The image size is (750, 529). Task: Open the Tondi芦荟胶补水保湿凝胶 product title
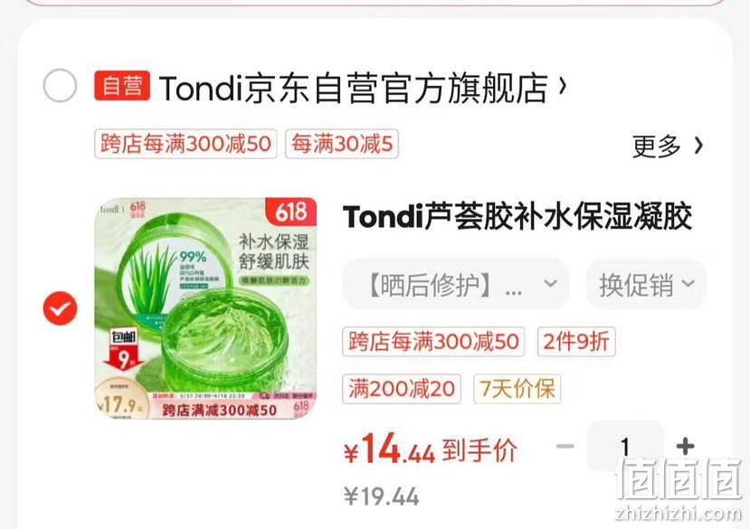[517, 216]
